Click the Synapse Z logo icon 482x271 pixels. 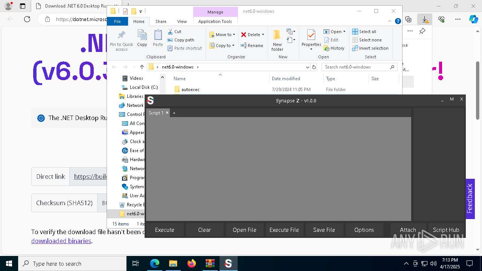click(151, 100)
